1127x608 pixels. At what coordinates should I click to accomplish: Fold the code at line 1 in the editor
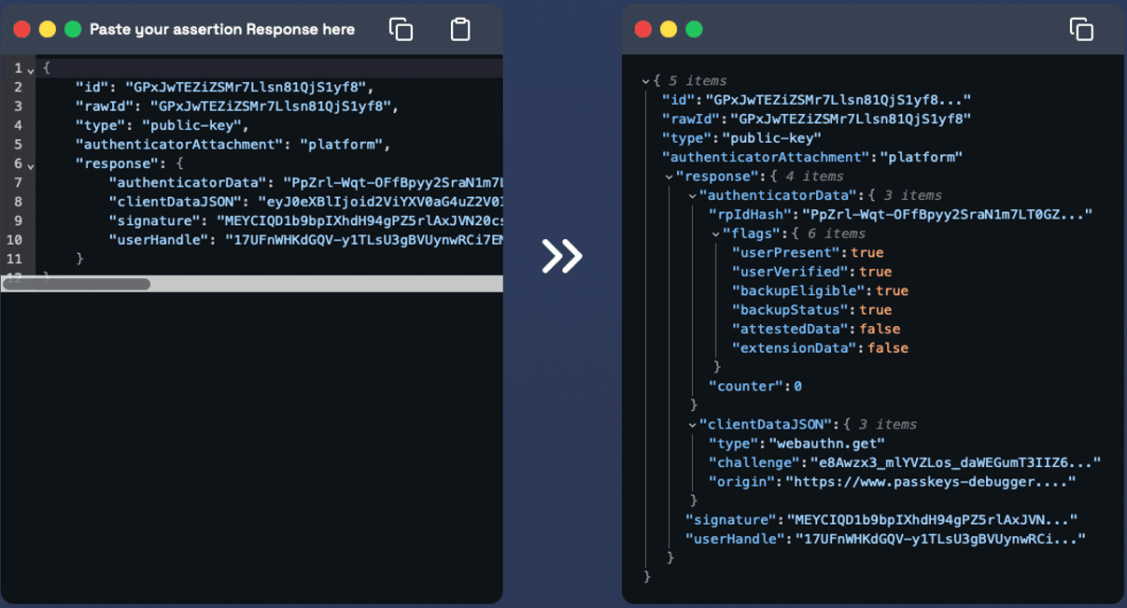[31, 69]
